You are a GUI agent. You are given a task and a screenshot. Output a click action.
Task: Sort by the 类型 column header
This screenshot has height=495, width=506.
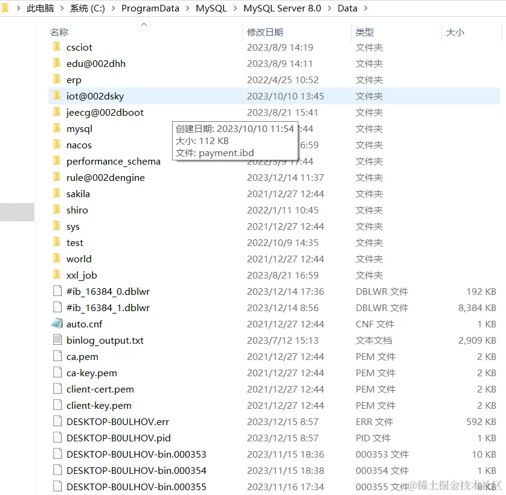click(x=365, y=32)
